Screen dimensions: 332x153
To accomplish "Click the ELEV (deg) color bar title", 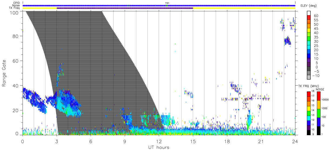I will (309, 6).
